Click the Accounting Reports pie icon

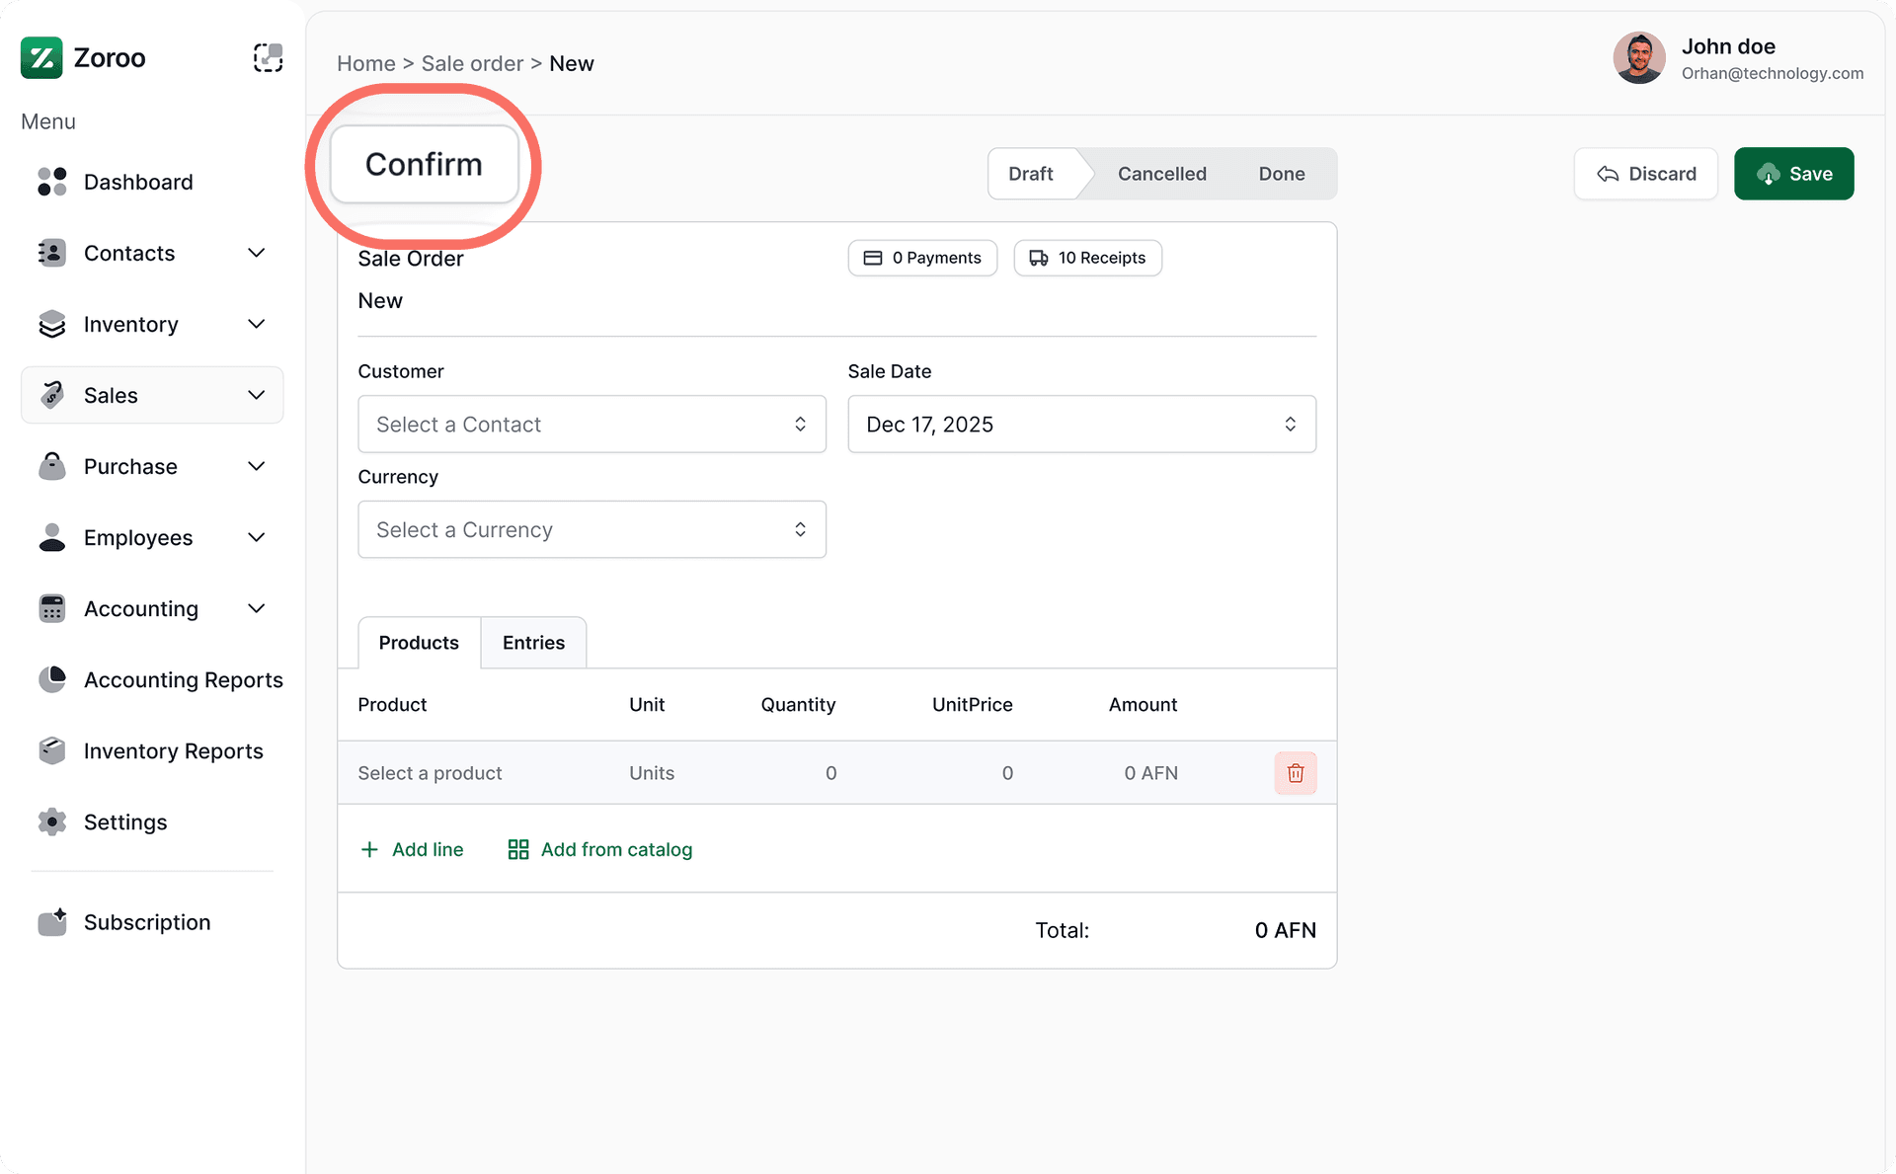point(52,679)
